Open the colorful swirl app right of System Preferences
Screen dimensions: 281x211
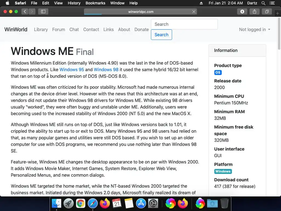(x=170, y=203)
